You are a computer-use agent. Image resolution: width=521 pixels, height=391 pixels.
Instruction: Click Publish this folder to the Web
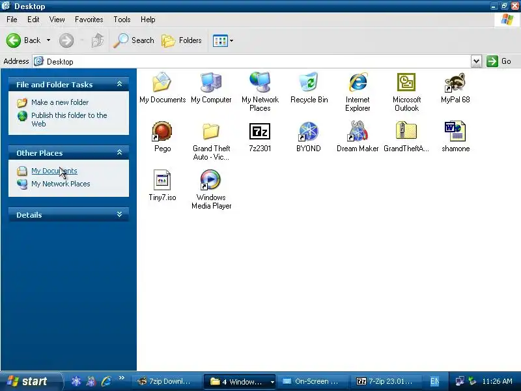(x=69, y=119)
